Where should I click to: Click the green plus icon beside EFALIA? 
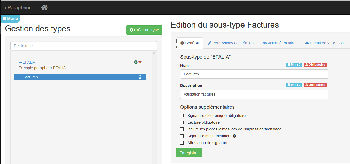point(136,62)
